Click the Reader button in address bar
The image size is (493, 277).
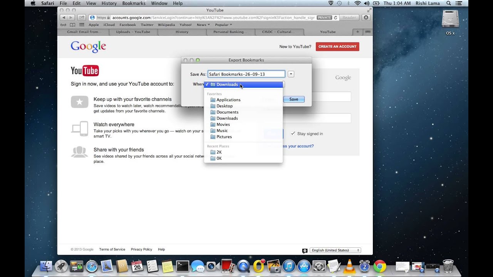pyautogui.click(x=349, y=18)
